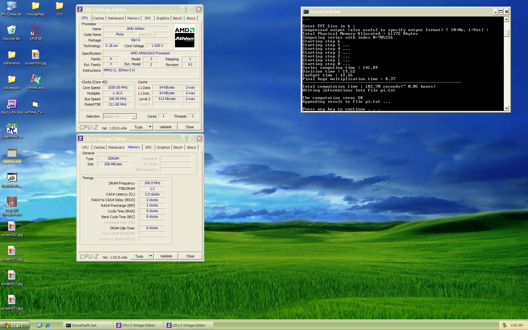The height and width of the screenshot is (330, 528).
Task: Click the Core Voltage value 1.920 V
Action: [x=157, y=46]
